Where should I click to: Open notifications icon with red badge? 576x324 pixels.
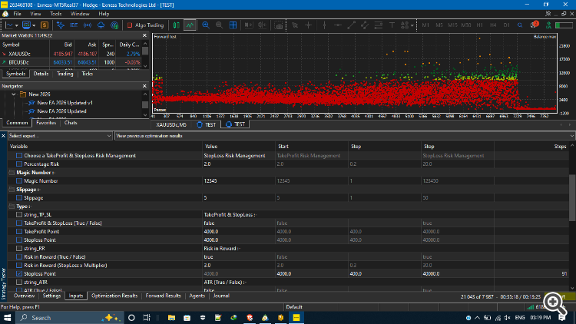pos(535,25)
